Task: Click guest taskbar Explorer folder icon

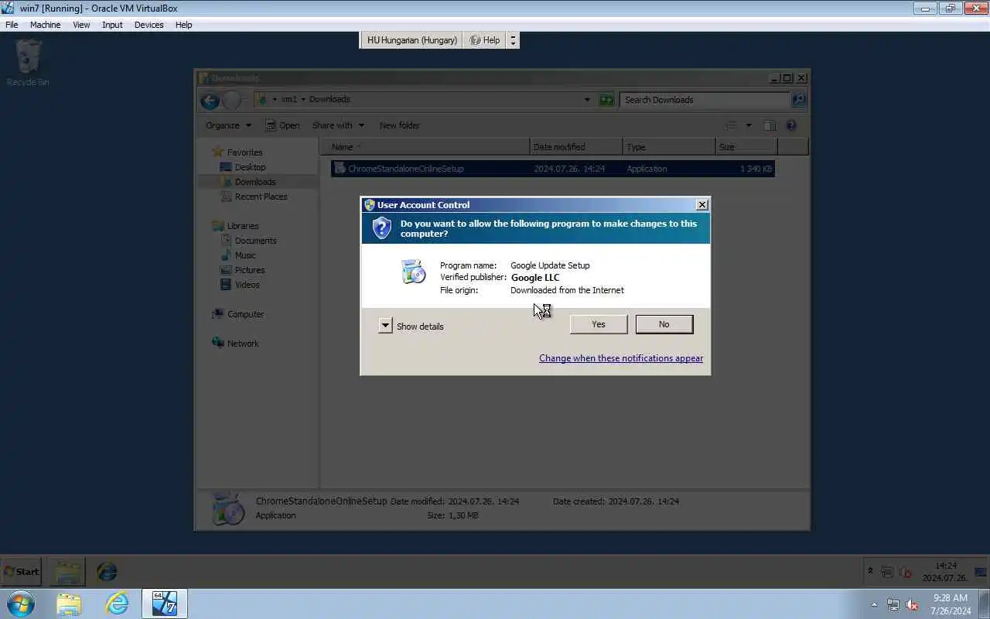Action: coord(67,572)
